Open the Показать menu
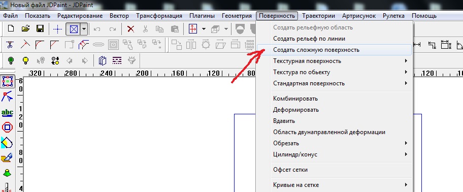 [38, 16]
